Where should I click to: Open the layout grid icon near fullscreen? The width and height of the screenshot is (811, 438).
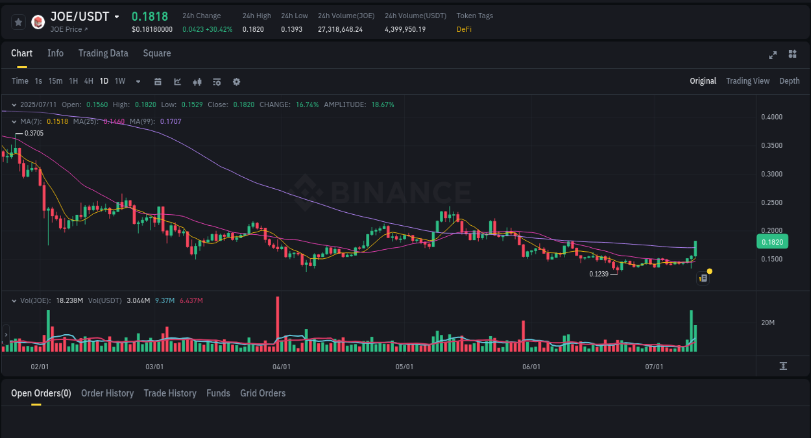pos(792,55)
